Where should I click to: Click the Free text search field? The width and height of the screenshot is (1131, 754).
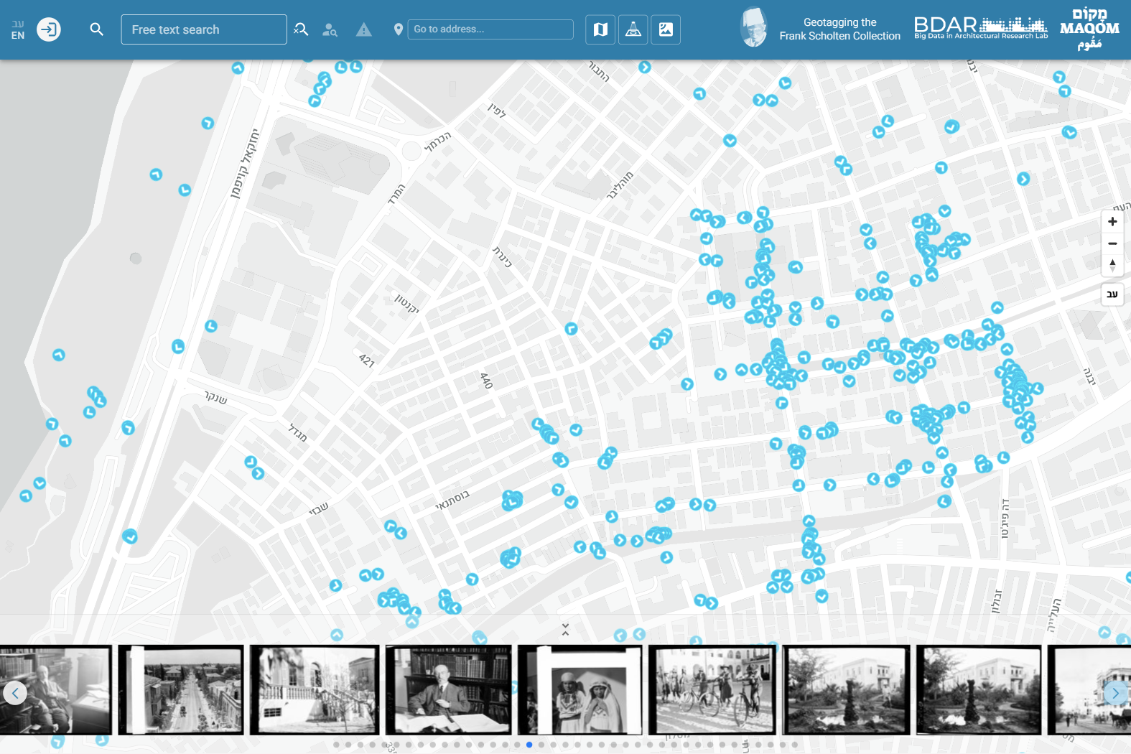click(x=204, y=29)
